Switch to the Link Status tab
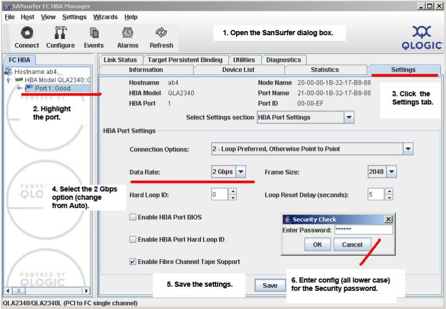The image size is (446, 309). click(120, 60)
